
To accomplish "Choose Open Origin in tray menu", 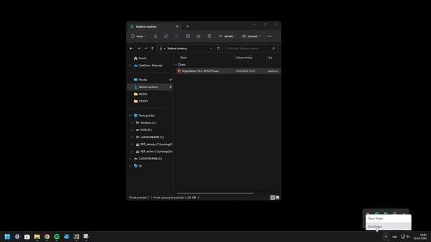I will click(389, 218).
